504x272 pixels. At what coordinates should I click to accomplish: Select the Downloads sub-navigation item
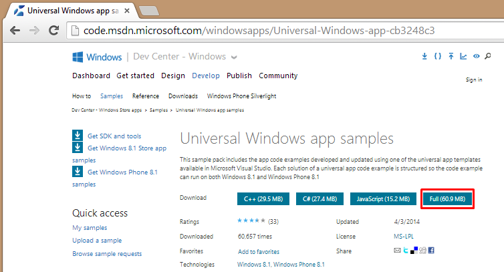[183, 96]
